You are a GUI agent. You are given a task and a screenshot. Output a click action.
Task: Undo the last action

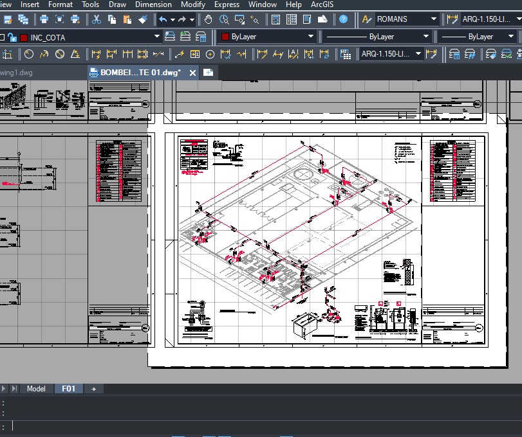pos(162,19)
